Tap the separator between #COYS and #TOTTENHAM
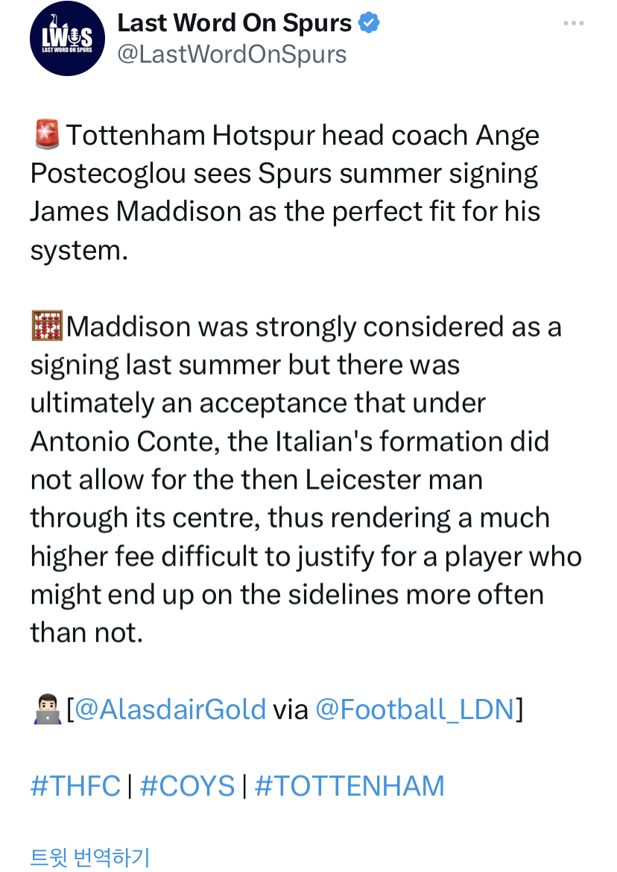 click(x=245, y=786)
